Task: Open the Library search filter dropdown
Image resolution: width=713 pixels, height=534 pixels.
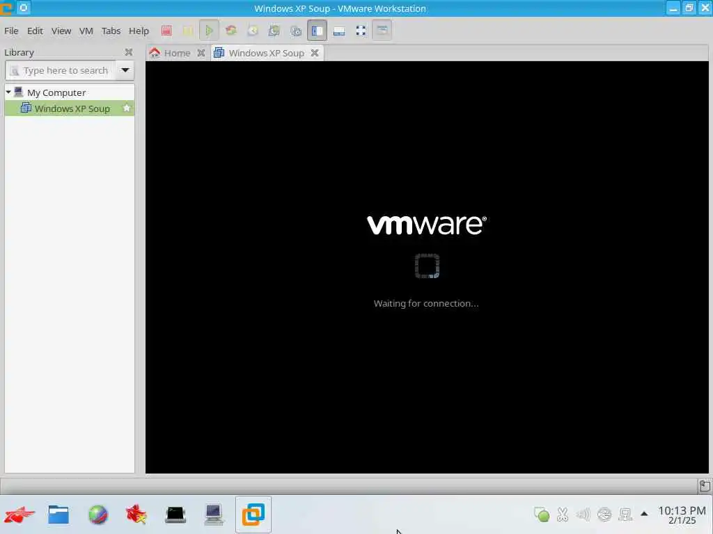Action: click(x=125, y=70)
